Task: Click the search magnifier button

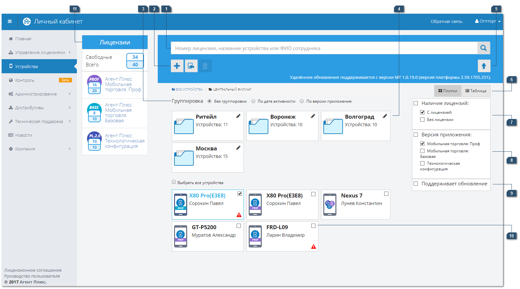Action: tap(484, 48)
